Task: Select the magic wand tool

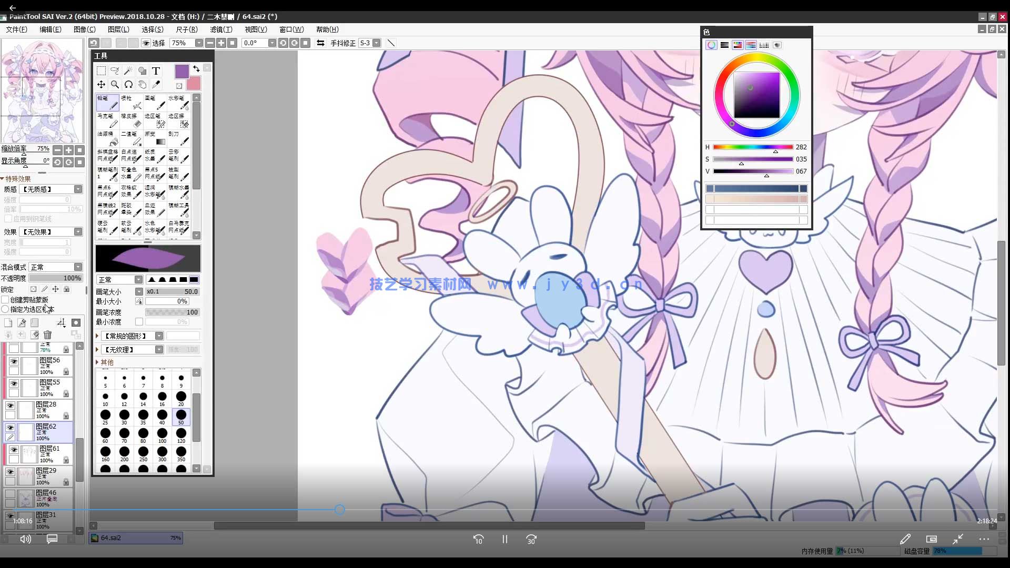Action: [128, 71]
